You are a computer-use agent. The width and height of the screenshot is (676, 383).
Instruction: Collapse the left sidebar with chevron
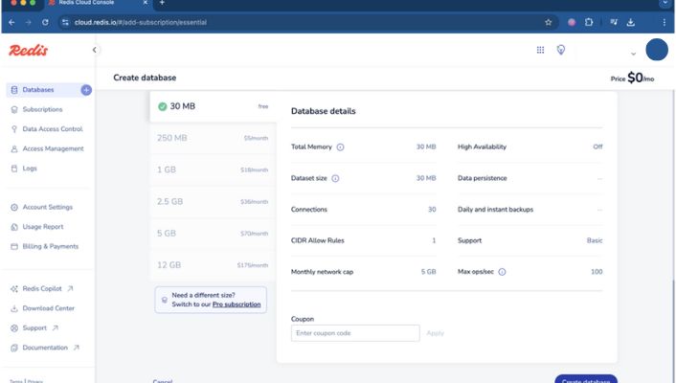pyautogui.click(x=94, y=50)
